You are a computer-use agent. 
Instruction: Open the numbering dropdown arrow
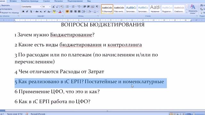pos(76,7)
